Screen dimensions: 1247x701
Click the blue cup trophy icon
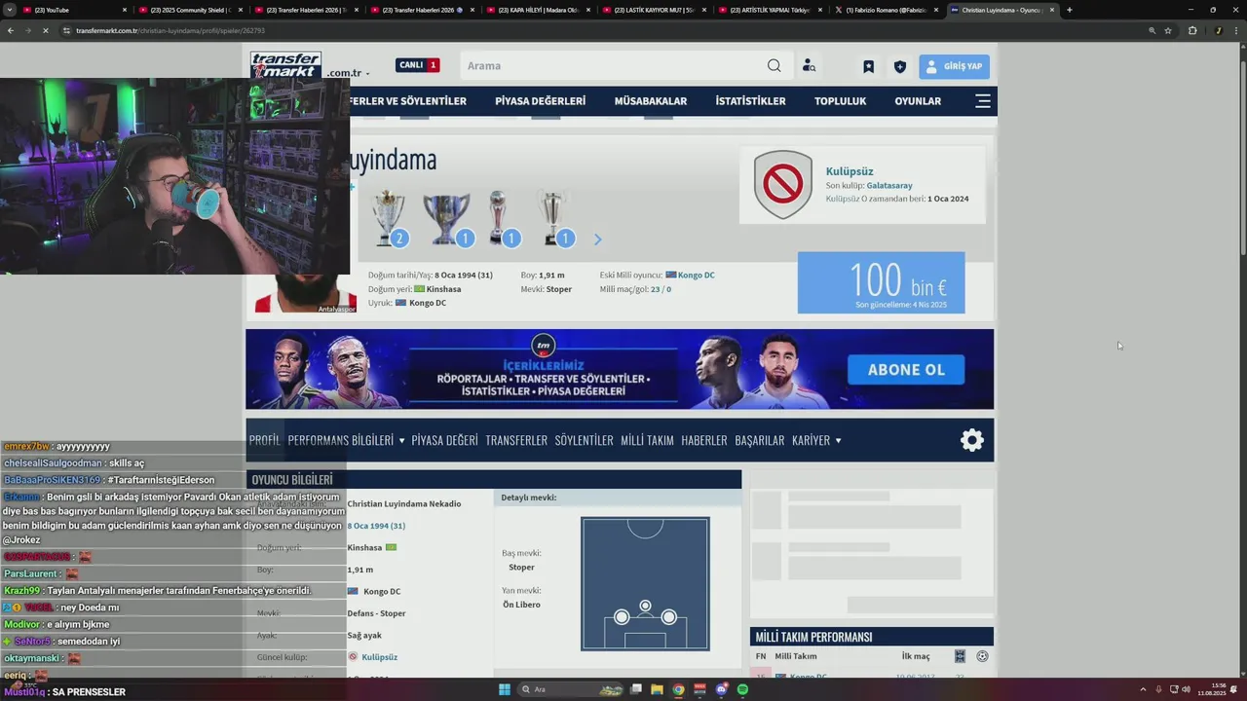447,218
